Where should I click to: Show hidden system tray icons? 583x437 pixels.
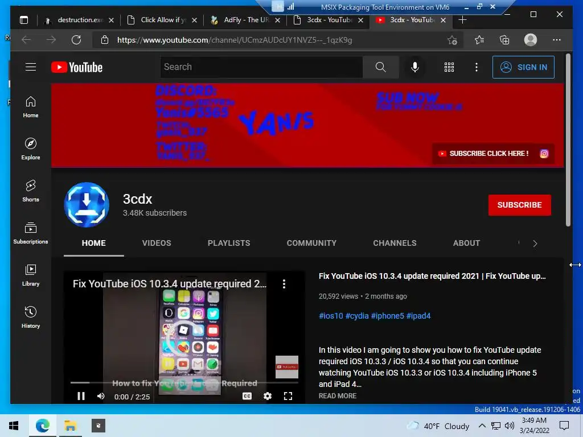point(482,426)
